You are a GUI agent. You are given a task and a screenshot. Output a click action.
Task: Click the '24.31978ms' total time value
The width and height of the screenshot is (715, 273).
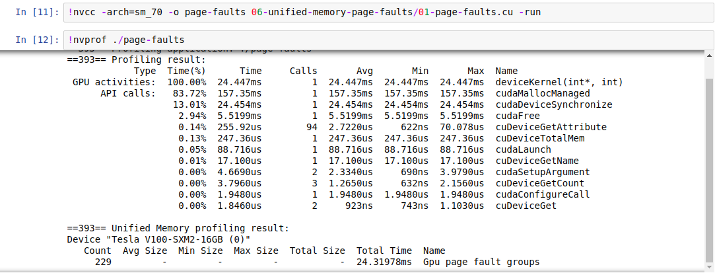coord(384,262)
